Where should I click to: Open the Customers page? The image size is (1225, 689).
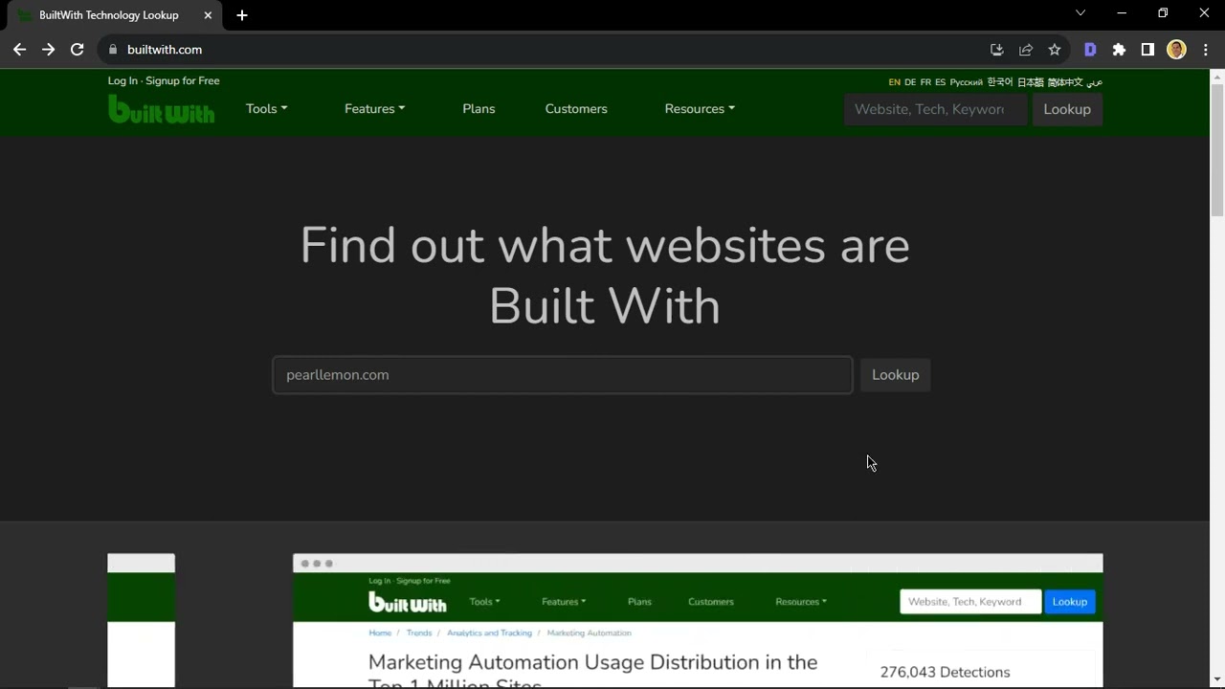(x=576, y=109)
